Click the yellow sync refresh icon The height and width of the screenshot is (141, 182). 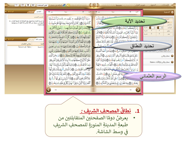click(x=68, y=5)
